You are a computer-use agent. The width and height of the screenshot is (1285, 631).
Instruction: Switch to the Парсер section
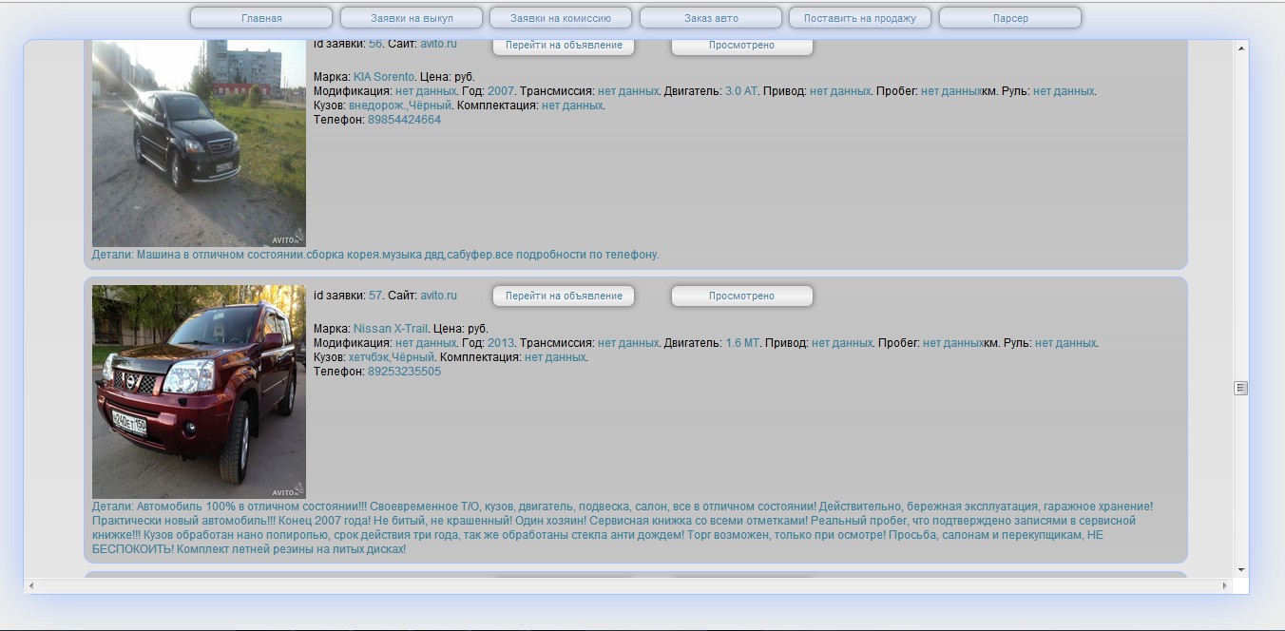(x=1010, y=18)
